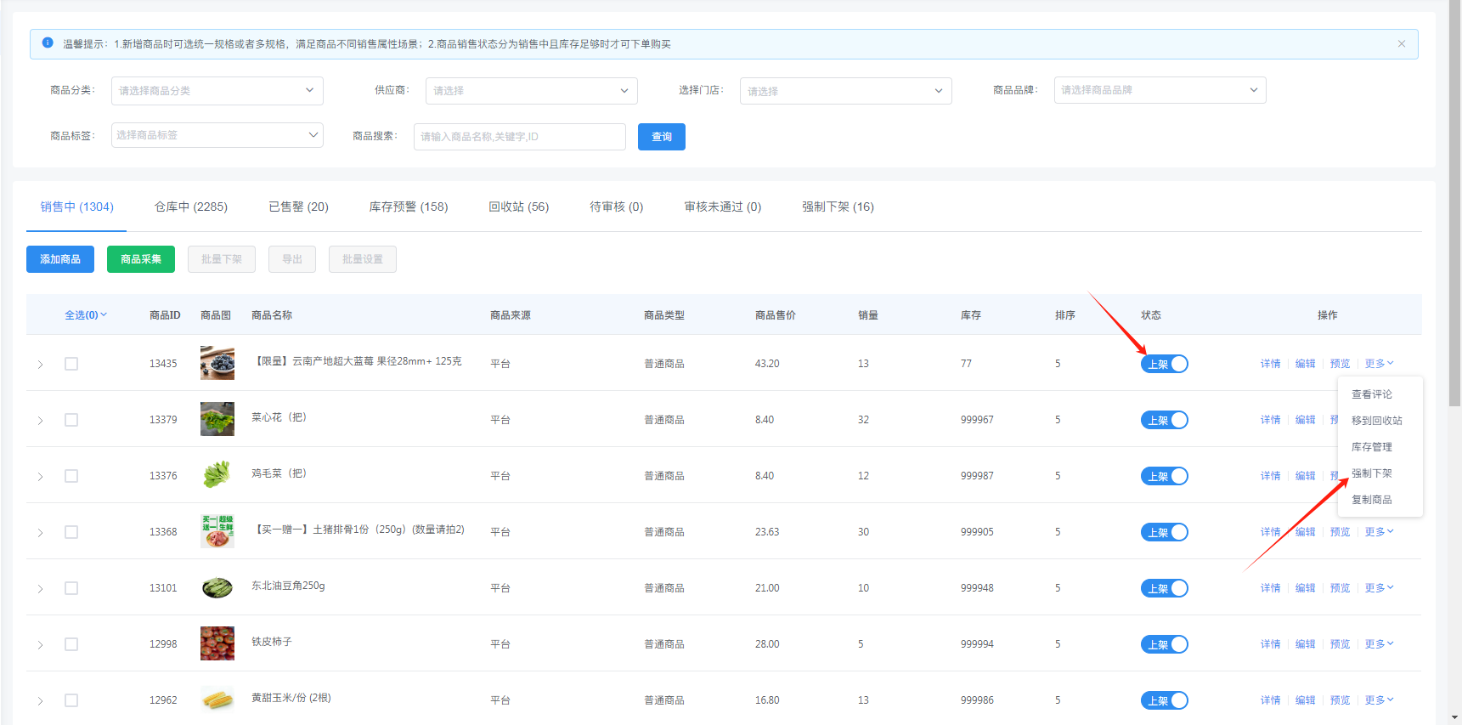Open the 土猪排骨 product image
The height and width of the screenshot is (725, 1462).
[217, 531]
